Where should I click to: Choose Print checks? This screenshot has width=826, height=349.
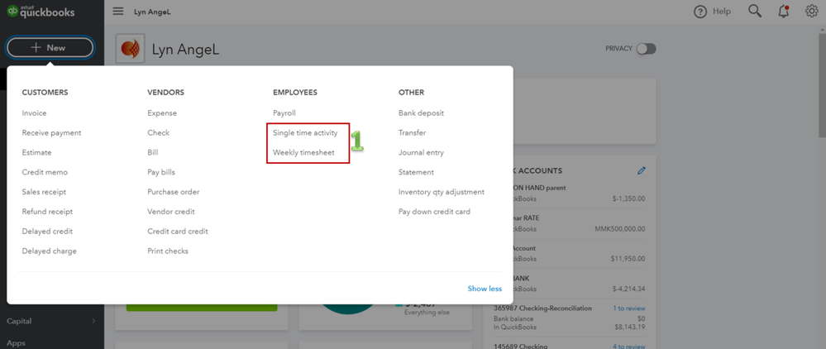(168, 251)
